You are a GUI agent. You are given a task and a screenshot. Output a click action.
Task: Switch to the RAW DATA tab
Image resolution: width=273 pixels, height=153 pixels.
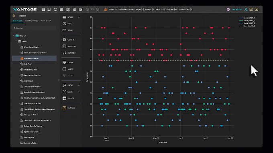[x=46, y=21]
